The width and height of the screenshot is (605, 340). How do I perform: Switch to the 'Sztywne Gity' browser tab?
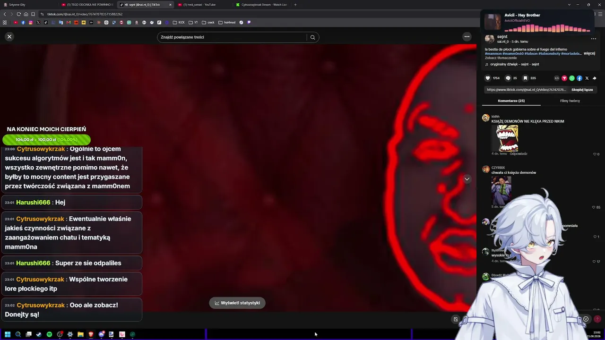[28, 5]
